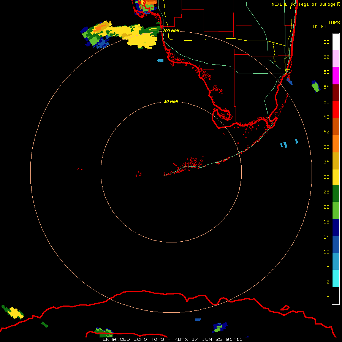Click the '42' legend value

[x=326, y=132]
